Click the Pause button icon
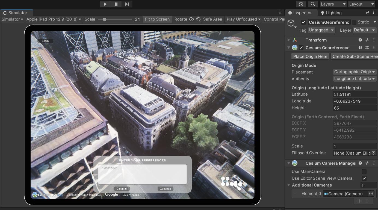This screenshot has height=210, width=378. coord(116,4)
